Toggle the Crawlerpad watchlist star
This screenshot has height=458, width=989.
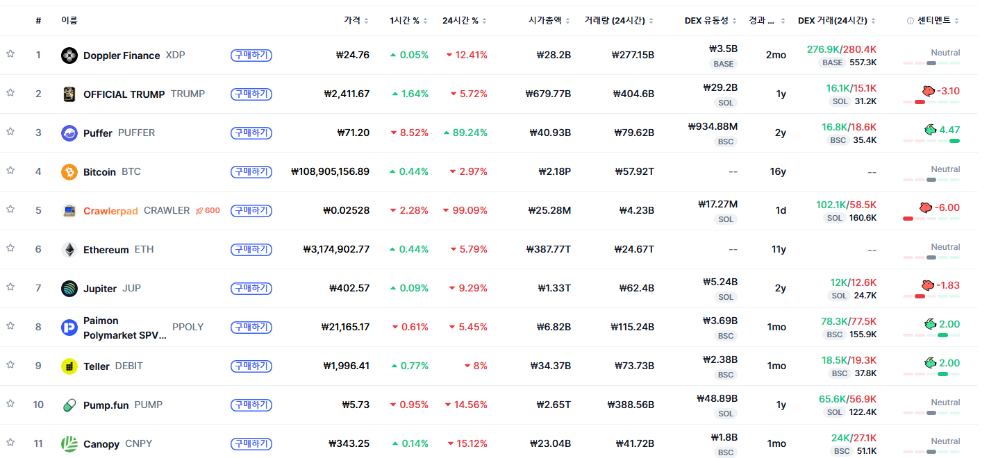tap(10, 210)
